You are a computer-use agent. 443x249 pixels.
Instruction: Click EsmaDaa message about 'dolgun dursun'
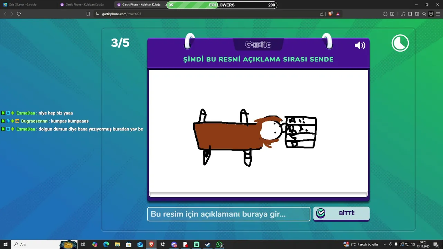pos(91,129)
